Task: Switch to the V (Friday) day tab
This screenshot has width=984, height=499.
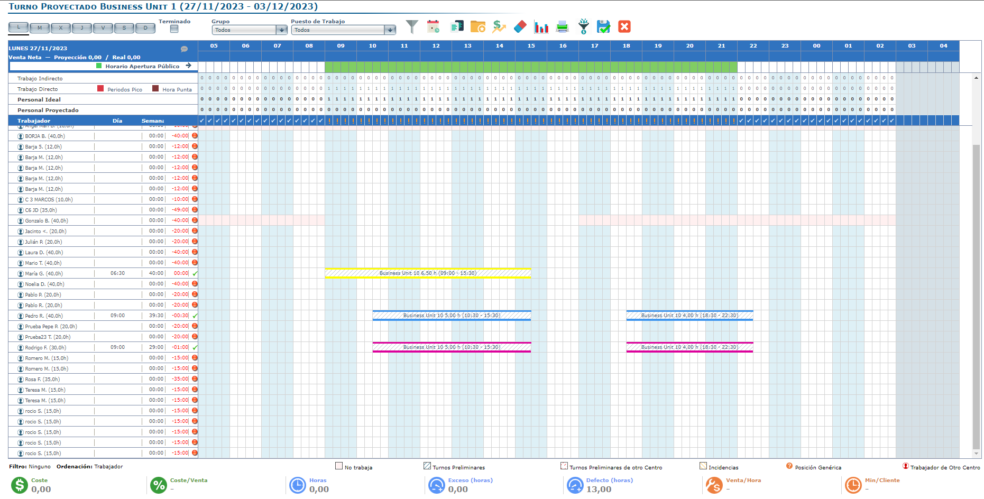Action: pyautogui.click(x=103, y=28)
